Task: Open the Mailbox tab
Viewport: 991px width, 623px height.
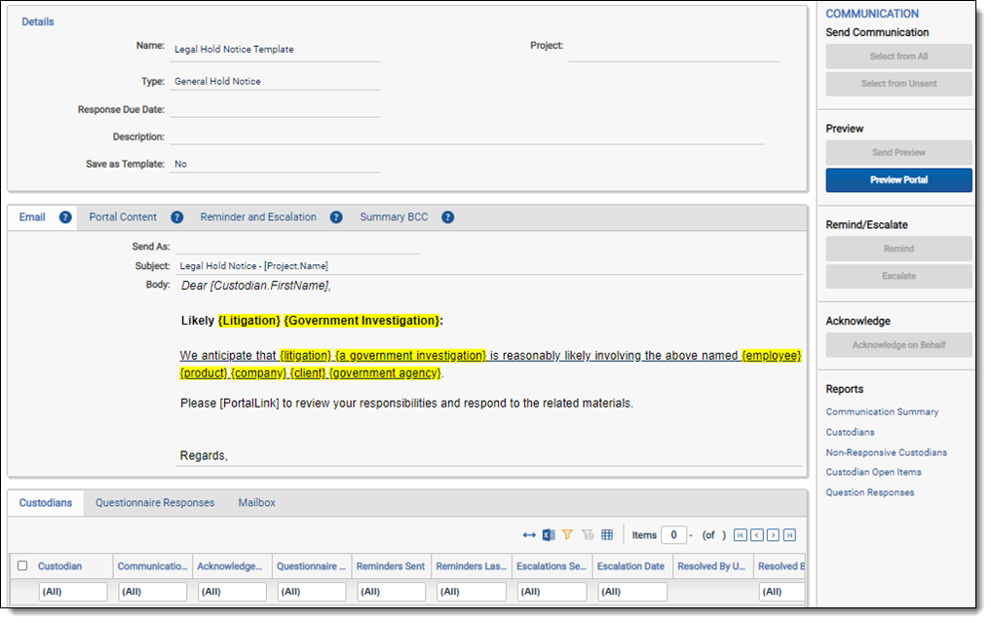Action: pyautogui.click(x=256, y=503)
